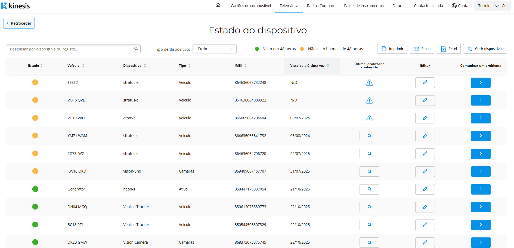Expand the Tipo de dispositivo dropdown
Image resolution: width=514 pixels, height=248 pixels.
[x=214, y=49]
